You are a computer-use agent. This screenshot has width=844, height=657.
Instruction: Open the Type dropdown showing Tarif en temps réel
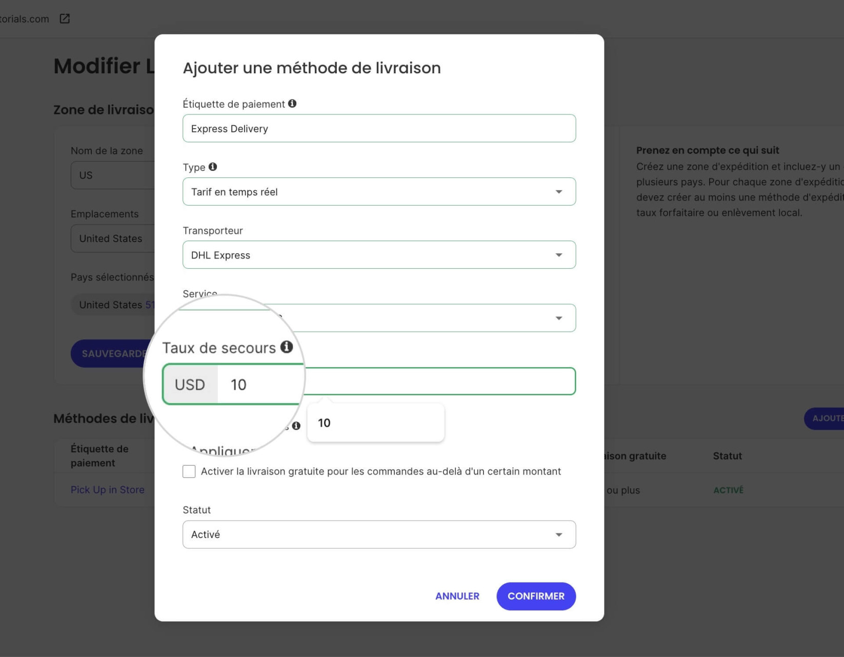click(379, 192)
